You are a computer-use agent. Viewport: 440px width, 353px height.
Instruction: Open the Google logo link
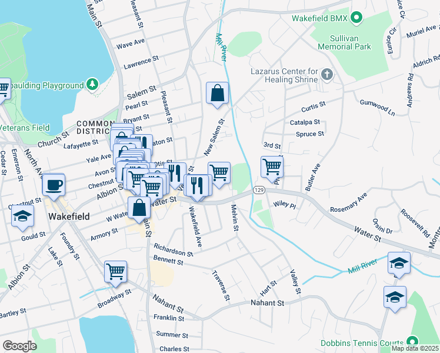point(19,346)
